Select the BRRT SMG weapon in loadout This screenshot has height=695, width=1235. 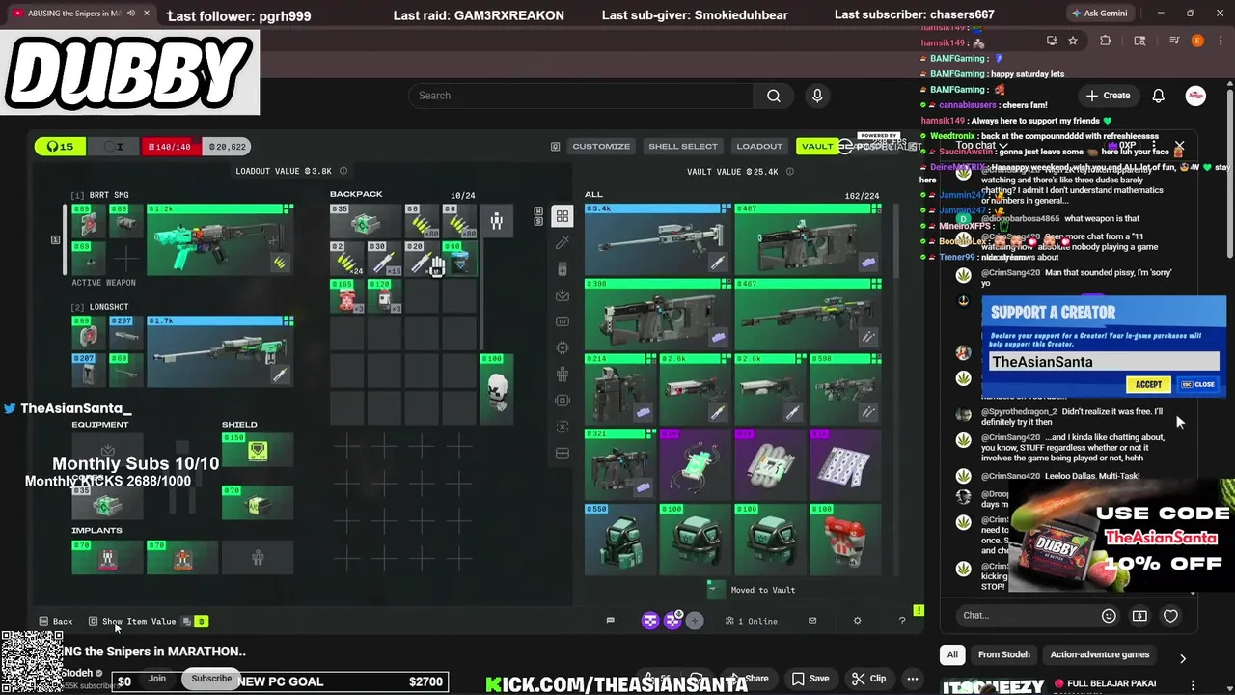[x=219, y=239]
